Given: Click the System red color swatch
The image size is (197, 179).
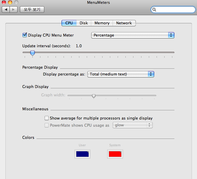Looking at the screenshot, I should click(115, 154).
